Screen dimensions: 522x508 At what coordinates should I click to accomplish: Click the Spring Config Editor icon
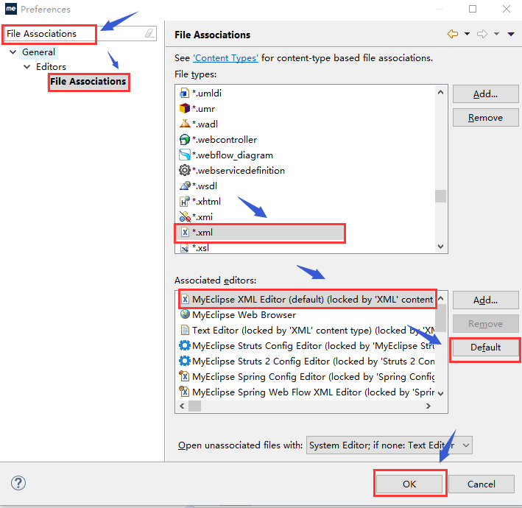point(185,376)
